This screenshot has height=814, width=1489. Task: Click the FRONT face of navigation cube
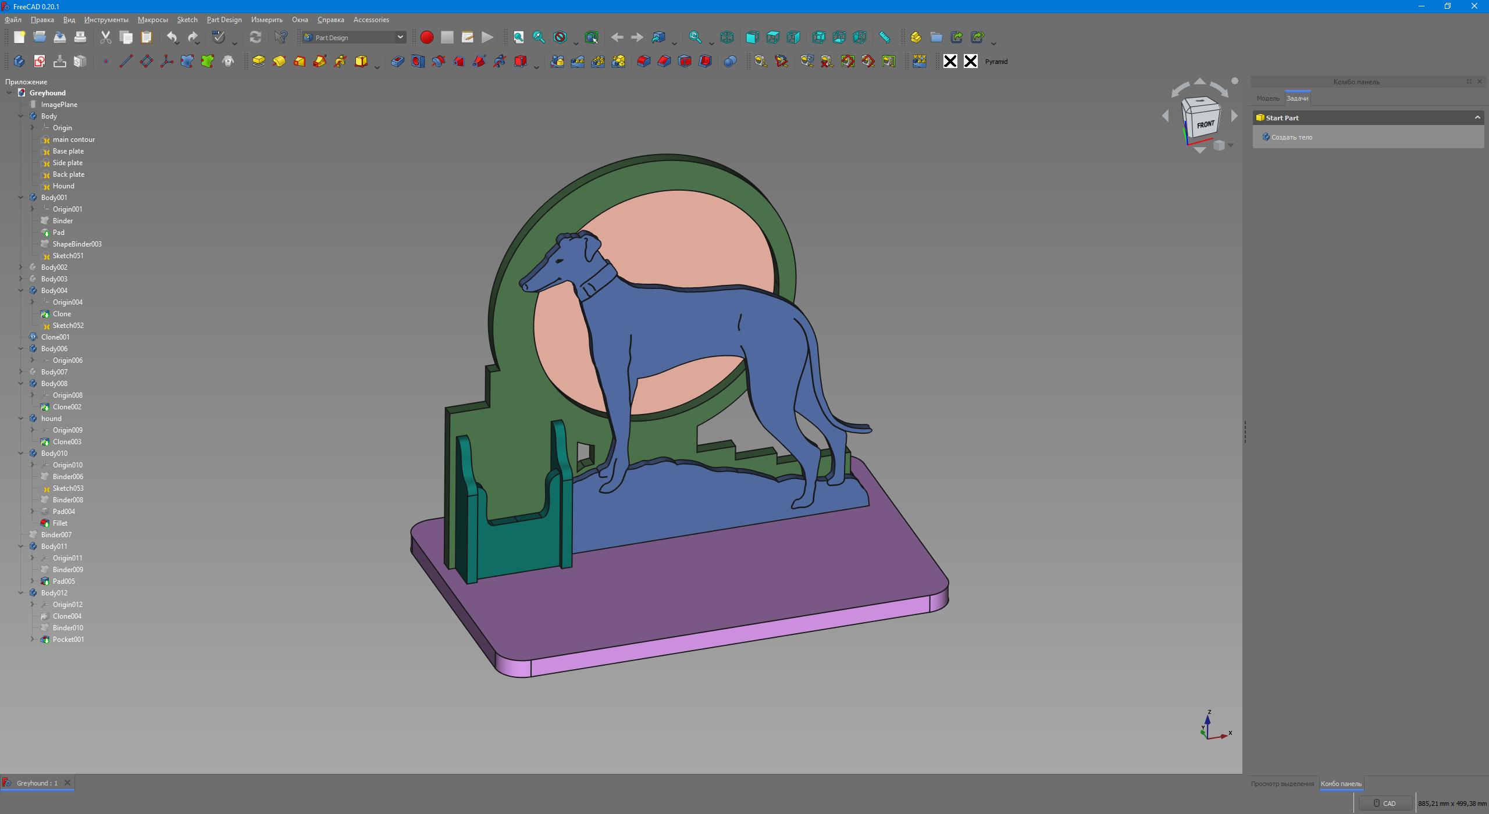[x=1204, y=124]
